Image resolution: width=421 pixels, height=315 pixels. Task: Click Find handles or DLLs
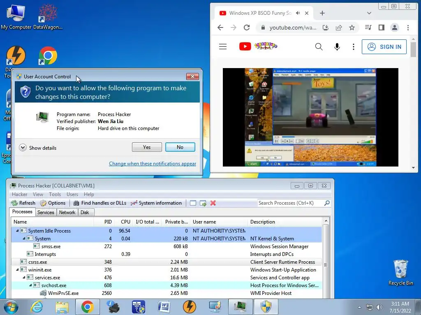coord(99,203)
